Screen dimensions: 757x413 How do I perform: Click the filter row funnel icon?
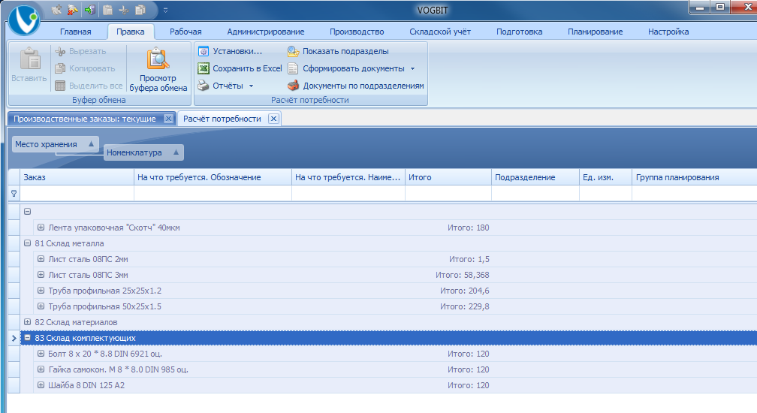coord(14,193)
